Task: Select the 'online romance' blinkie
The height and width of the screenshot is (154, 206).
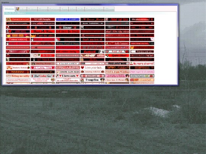Action: pyautogui.click(x=68, y=56)
